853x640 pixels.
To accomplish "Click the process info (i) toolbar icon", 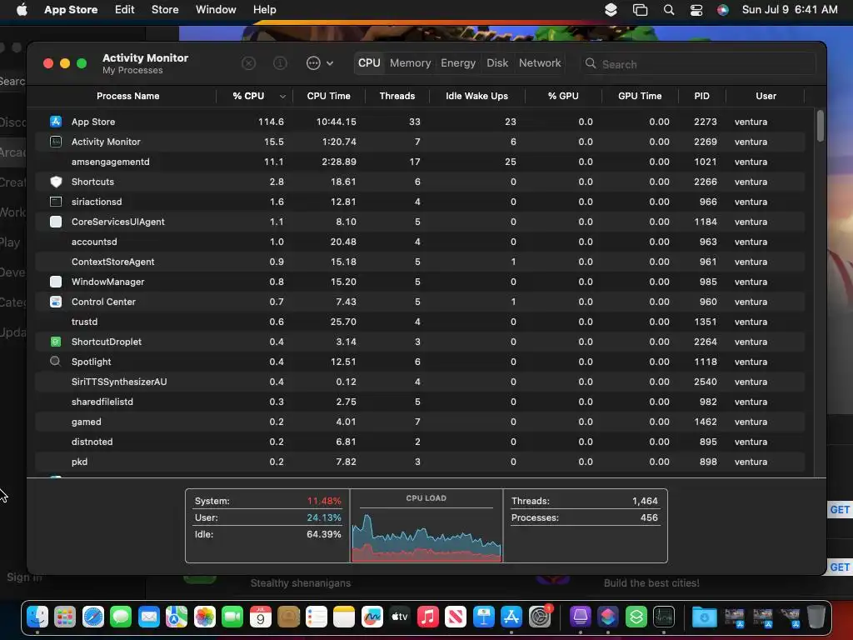I will click(280, 63).
